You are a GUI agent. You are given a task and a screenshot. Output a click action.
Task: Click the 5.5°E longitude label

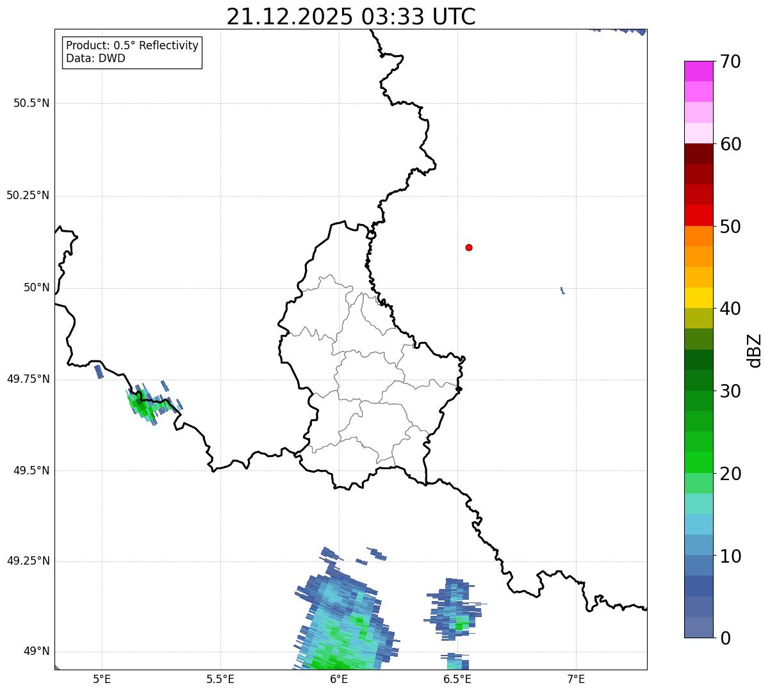pyautogui.click(x=220, y=679)
